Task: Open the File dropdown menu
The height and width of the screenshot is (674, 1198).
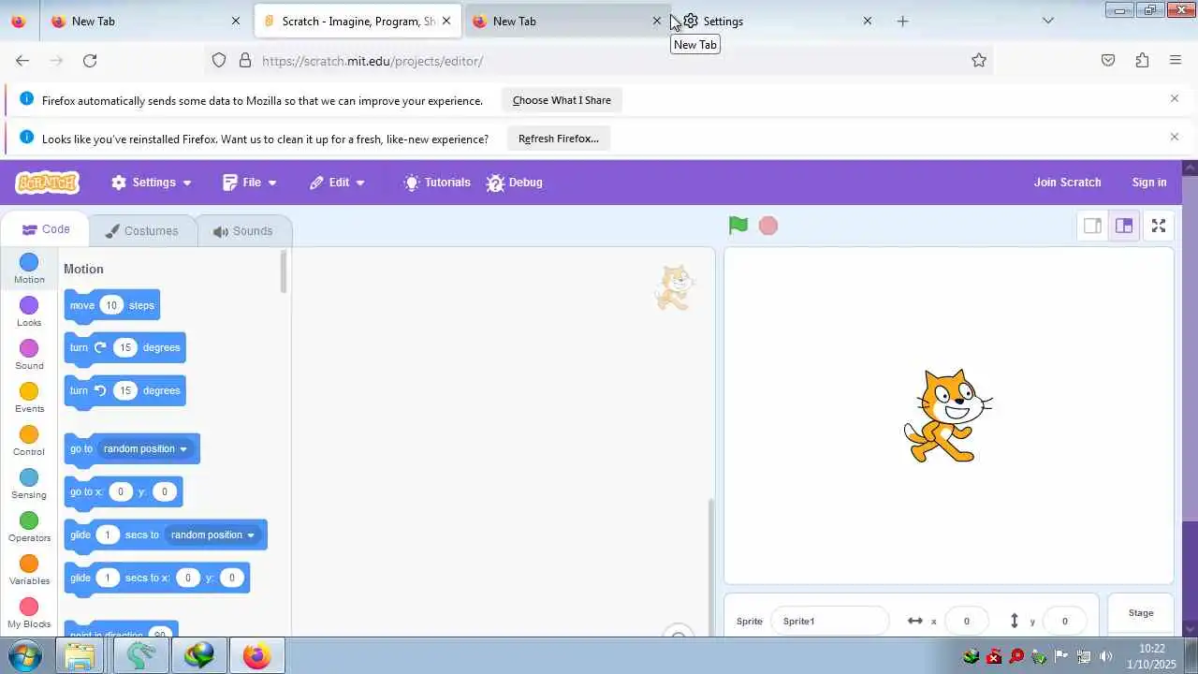Action: [x=250, y=183]
